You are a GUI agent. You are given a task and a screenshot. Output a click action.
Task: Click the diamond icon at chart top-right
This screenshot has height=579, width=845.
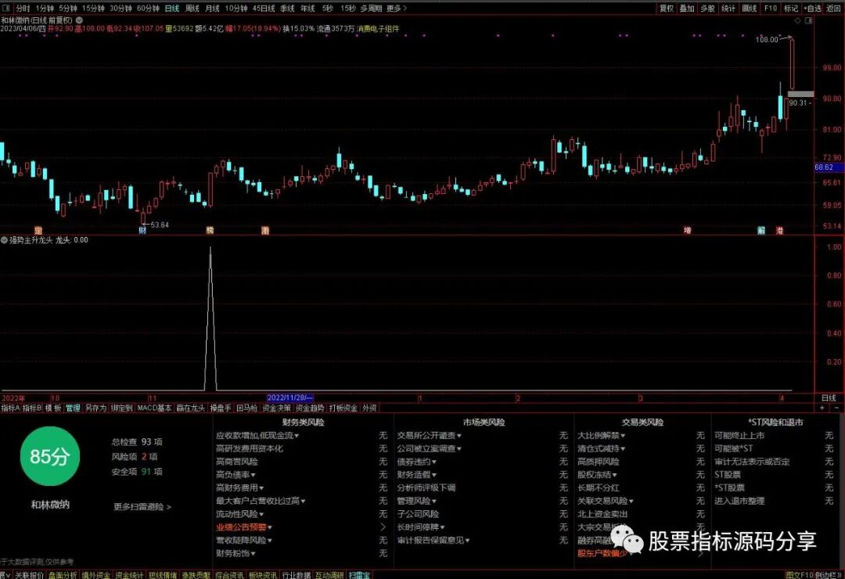coord(797,20)
